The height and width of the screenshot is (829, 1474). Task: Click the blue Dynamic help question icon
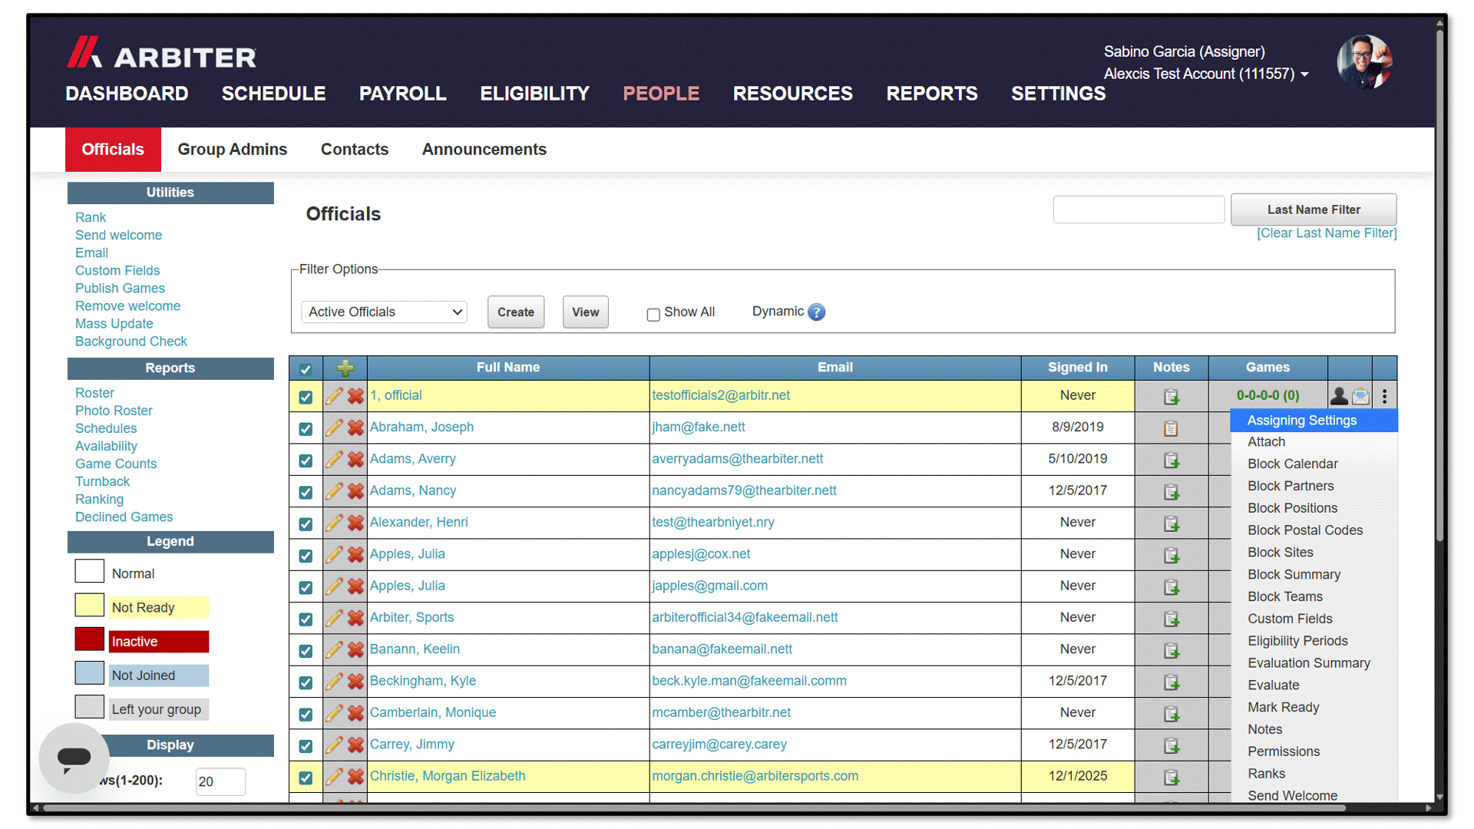pos(817,312)
